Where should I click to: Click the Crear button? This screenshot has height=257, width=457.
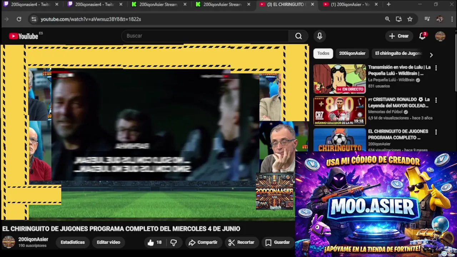pyautogui.click(x=399, y=36)
